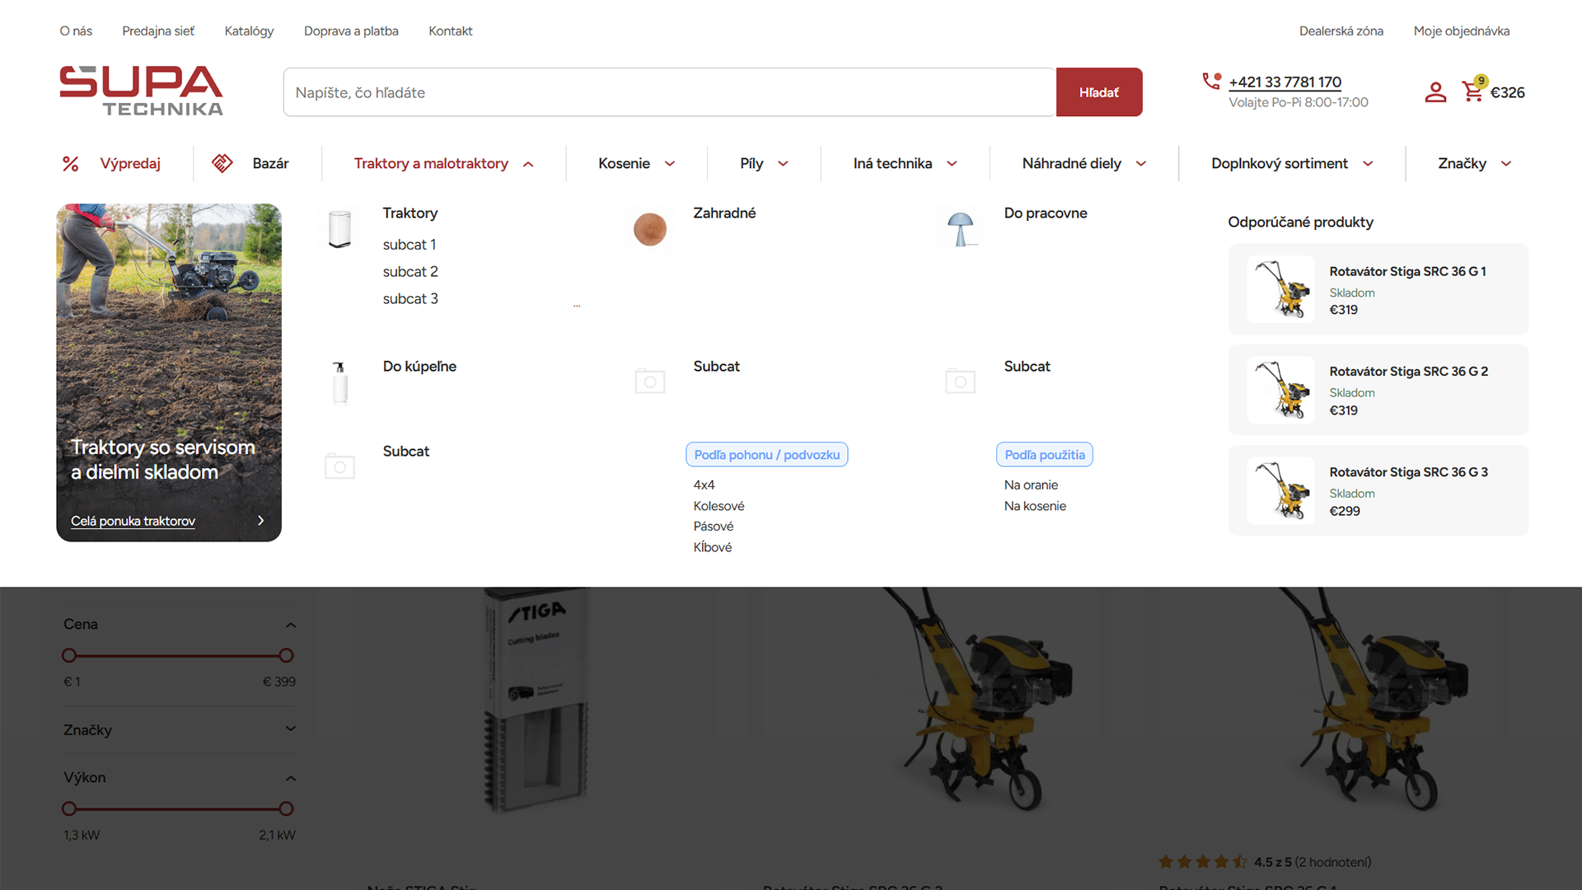Collapse the Výkon filter section
The image size is (1582, 890).
coord(291,778)
